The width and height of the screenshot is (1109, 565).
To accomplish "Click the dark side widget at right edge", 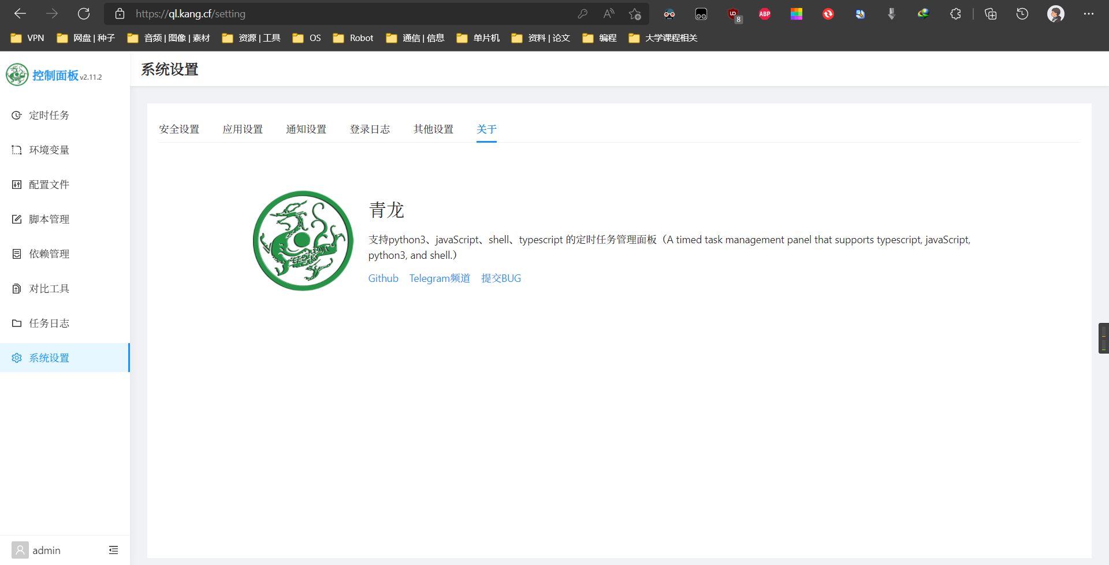I will 1103,338.
